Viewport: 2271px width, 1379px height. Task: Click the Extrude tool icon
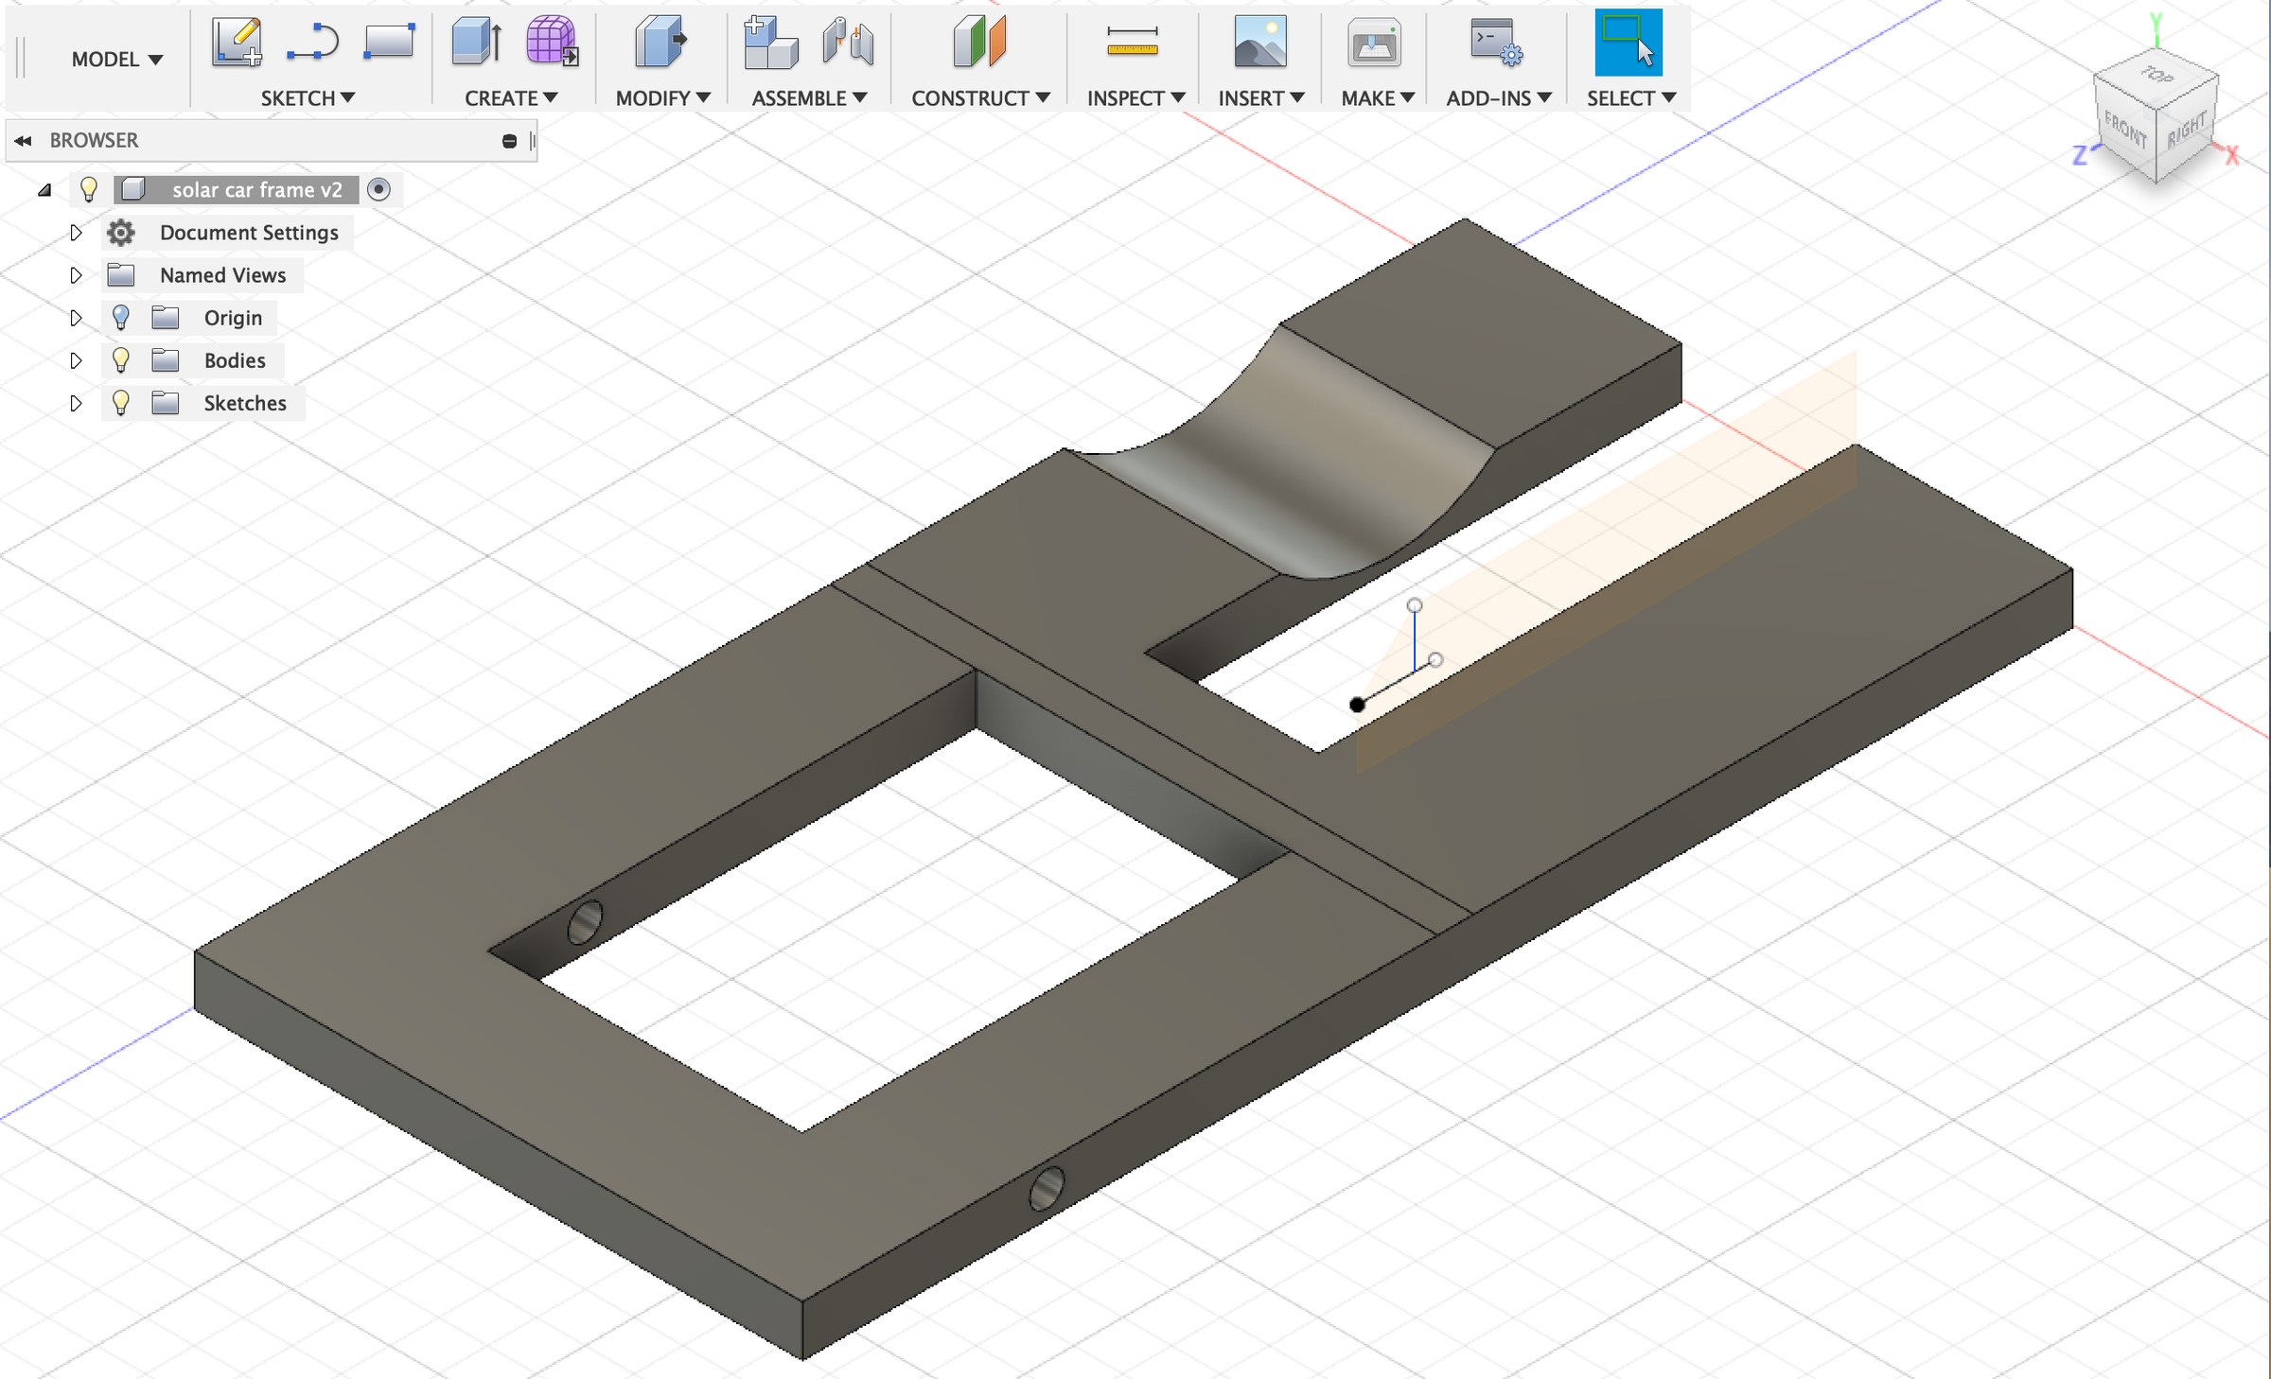[477, 42]
